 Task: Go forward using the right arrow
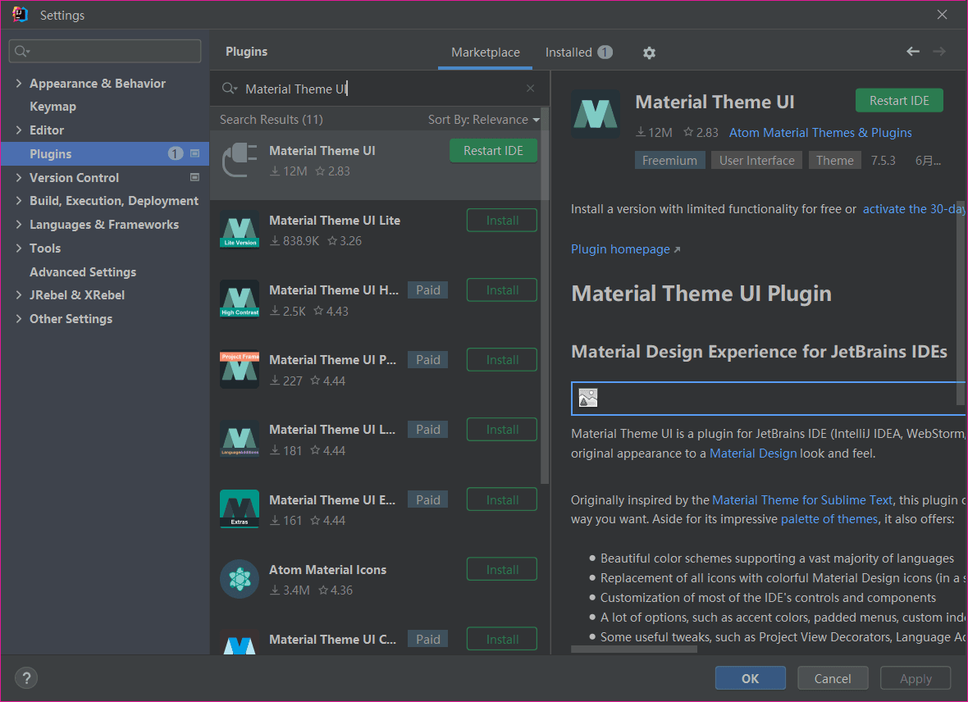[x=939, y=52]
